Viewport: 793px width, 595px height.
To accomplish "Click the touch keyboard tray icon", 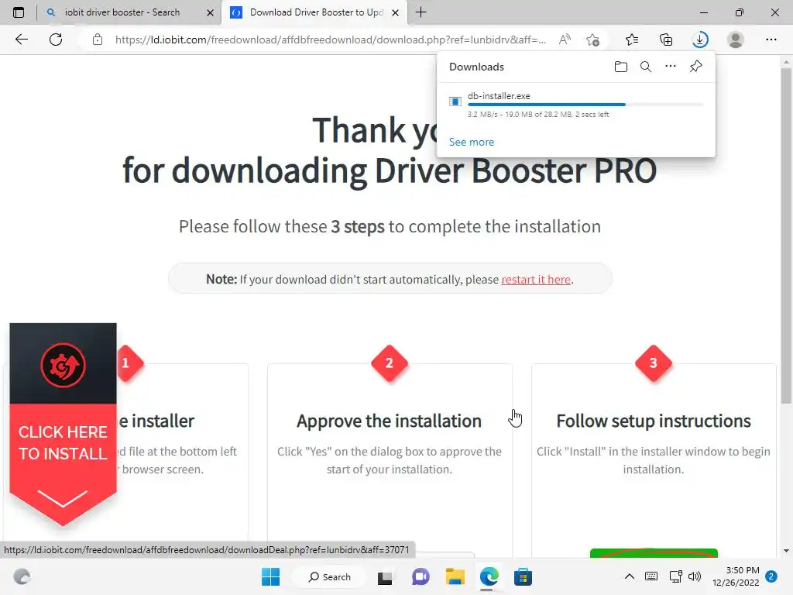I will click(651, 576).
